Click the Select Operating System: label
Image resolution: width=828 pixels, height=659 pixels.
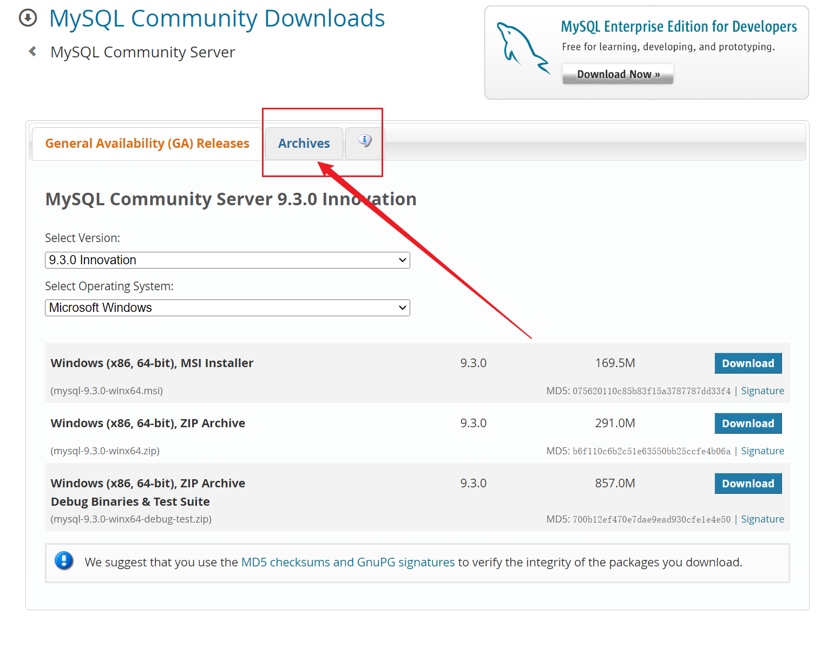pyautogui.click(x=109, y=286)
